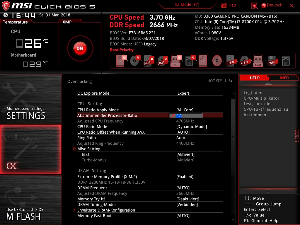Viewport: 300px width, 225px height.
Task: Select the legacy USB CD/DVD boot icon
Action: (244, 61)
